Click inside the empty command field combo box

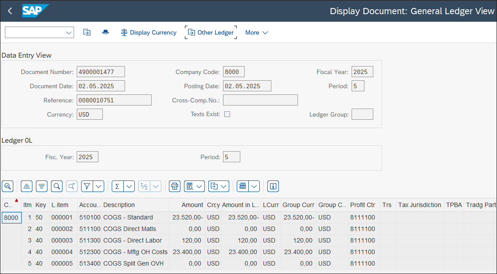[x=35, y=32]
